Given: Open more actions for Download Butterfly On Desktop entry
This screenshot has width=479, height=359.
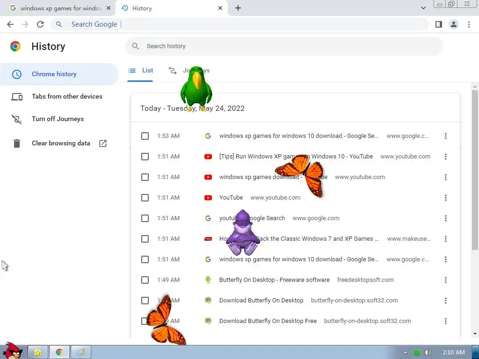Looking at the screenshot, I should point(446,301).
